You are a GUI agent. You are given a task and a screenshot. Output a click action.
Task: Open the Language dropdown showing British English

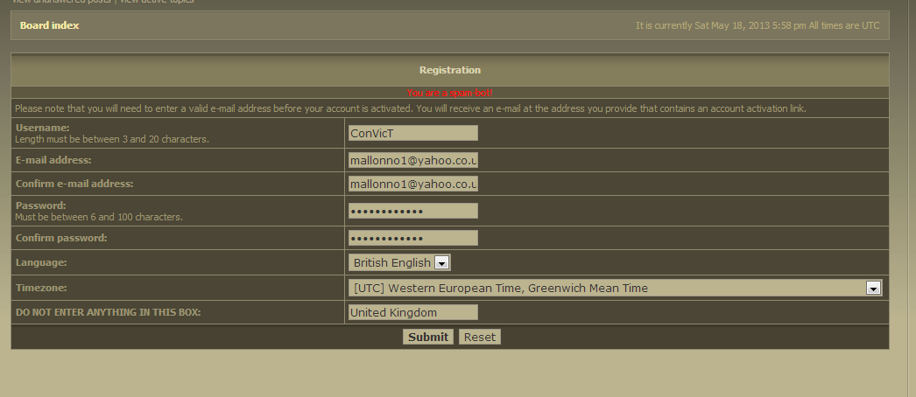[x=399, y=262]
